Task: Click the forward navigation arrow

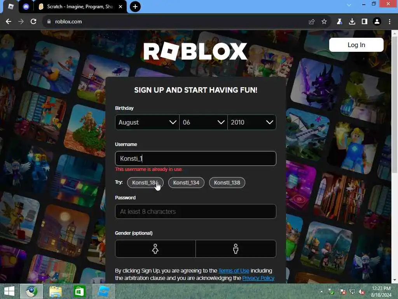Action: point(21,22)
